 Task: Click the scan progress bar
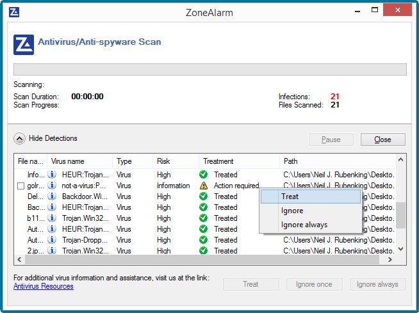click(210, 69)
